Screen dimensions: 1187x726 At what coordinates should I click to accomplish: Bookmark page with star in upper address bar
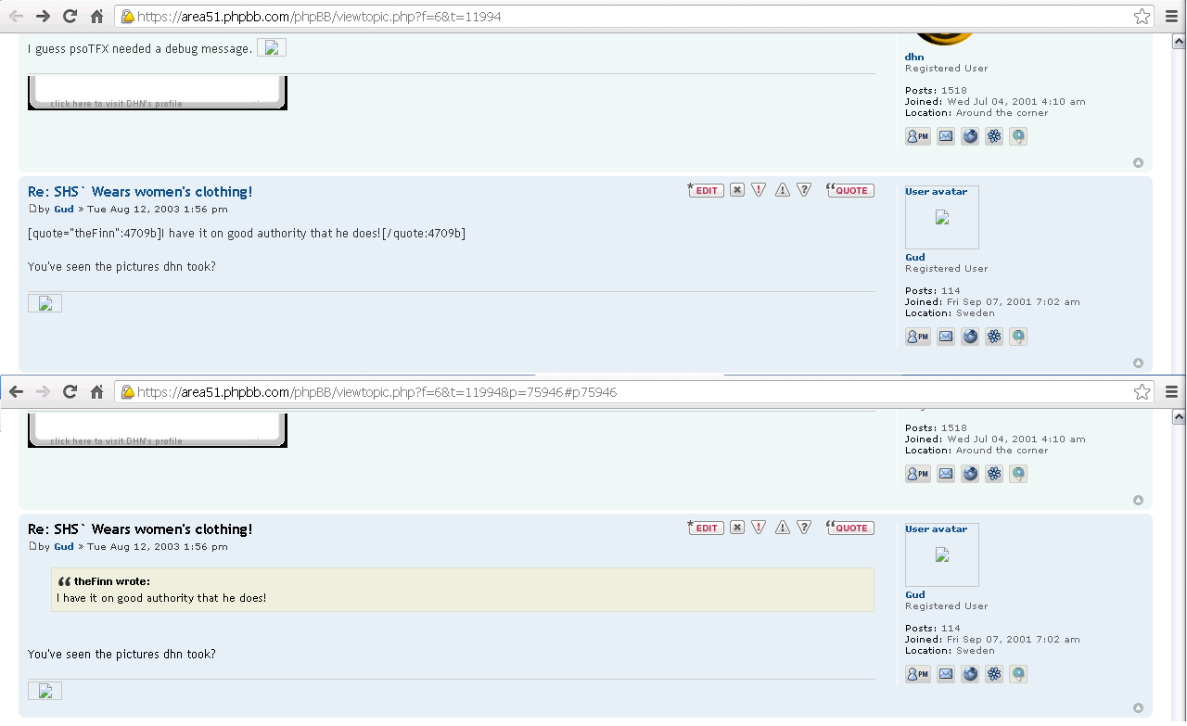pos(1142,17)
